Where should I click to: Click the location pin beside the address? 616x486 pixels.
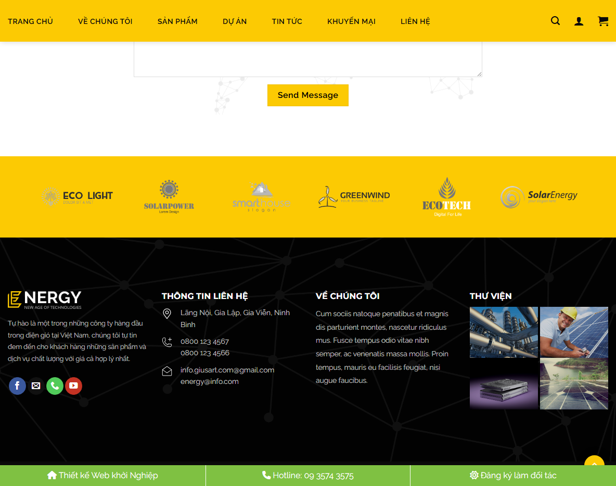point(167,314)
